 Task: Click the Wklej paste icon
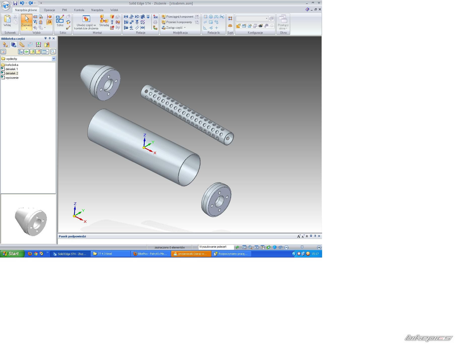click(7, 19)
